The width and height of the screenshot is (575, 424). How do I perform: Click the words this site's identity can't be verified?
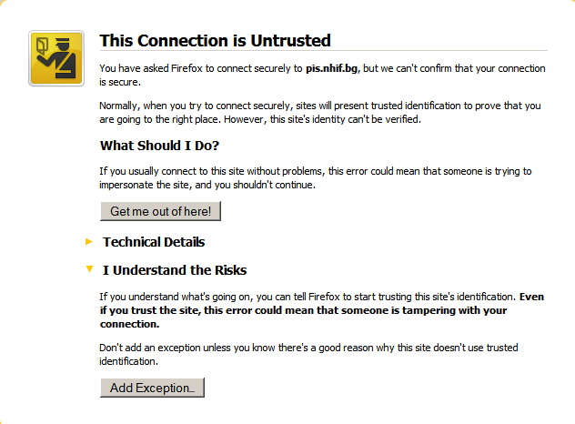point(346,119)
